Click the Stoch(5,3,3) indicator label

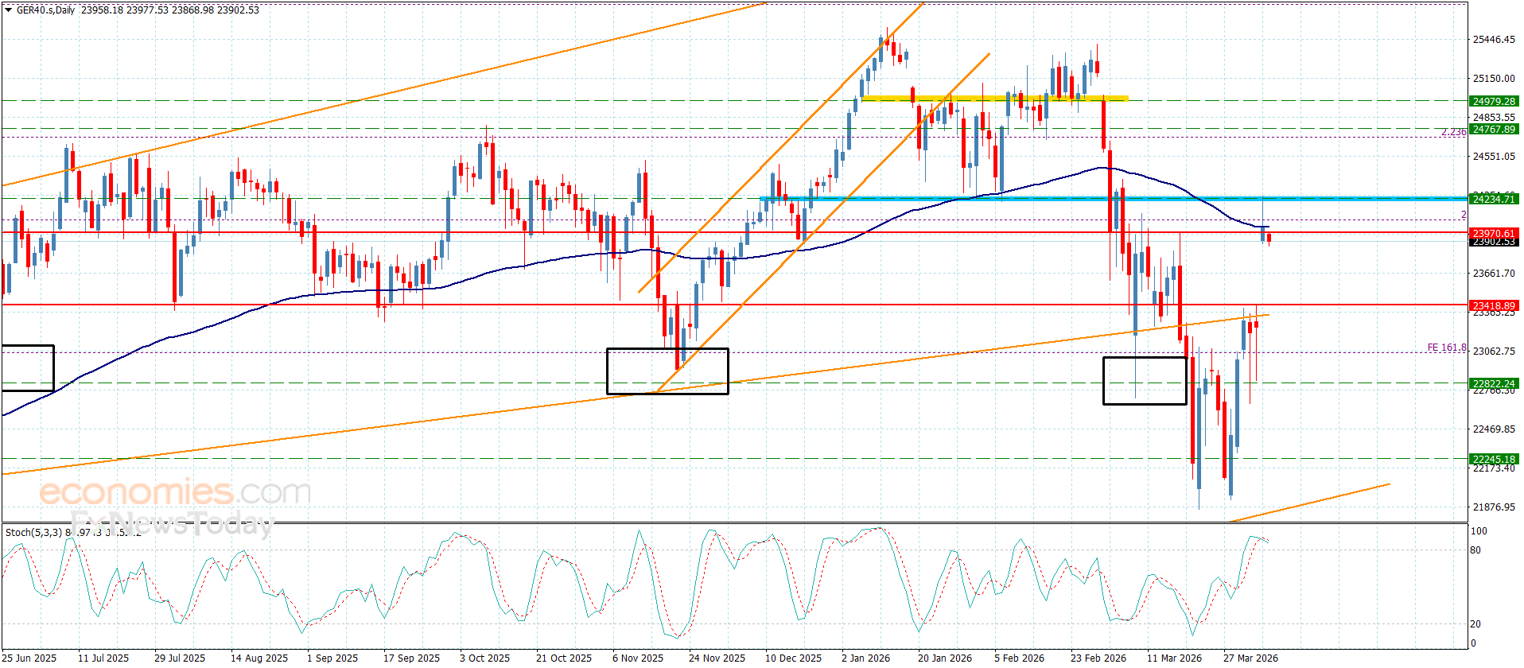click(33, 532)
